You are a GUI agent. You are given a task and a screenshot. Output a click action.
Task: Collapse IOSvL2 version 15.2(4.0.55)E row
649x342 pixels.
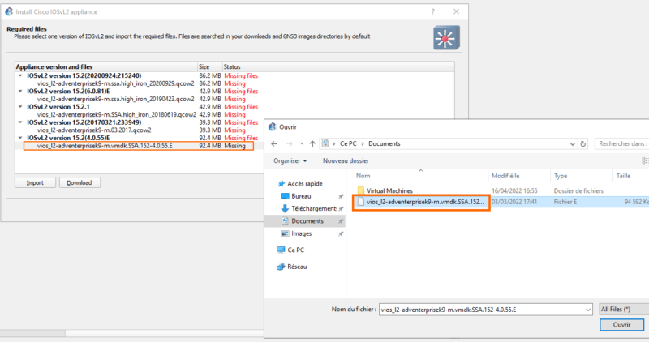[20, 138]
